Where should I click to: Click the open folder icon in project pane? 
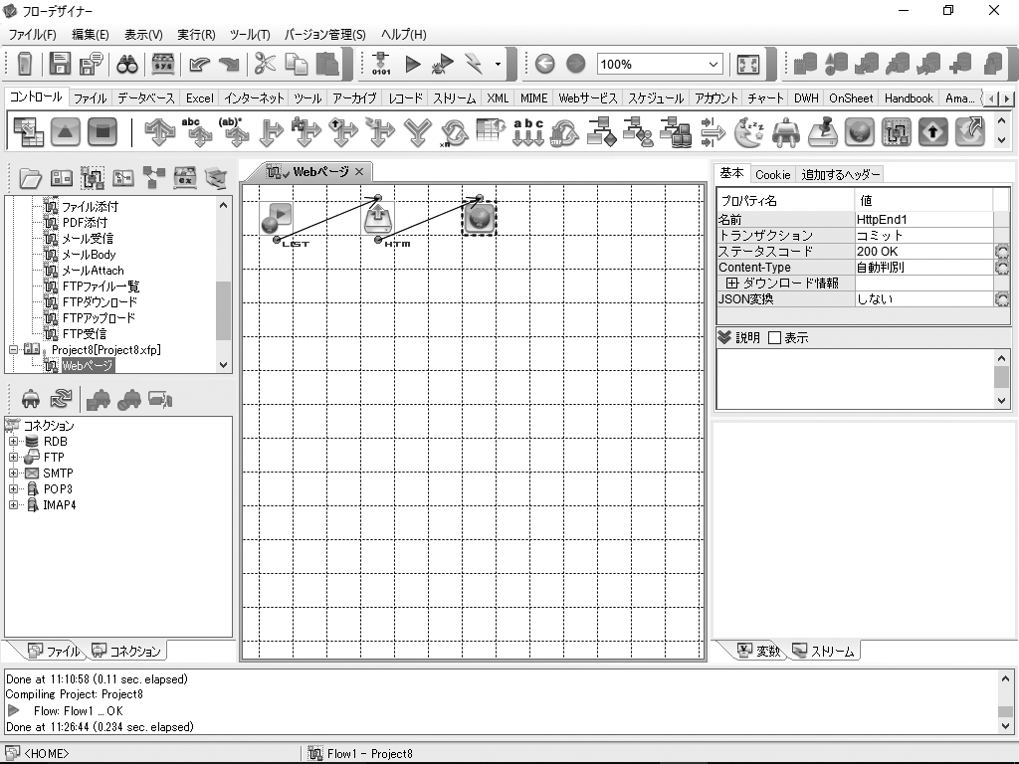pos(30,177)
